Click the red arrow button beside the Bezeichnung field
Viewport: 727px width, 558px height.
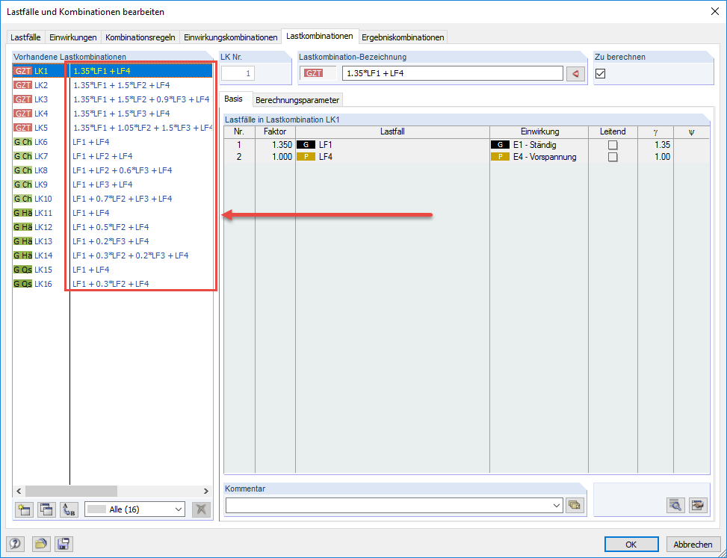click(x=575, y=74)
